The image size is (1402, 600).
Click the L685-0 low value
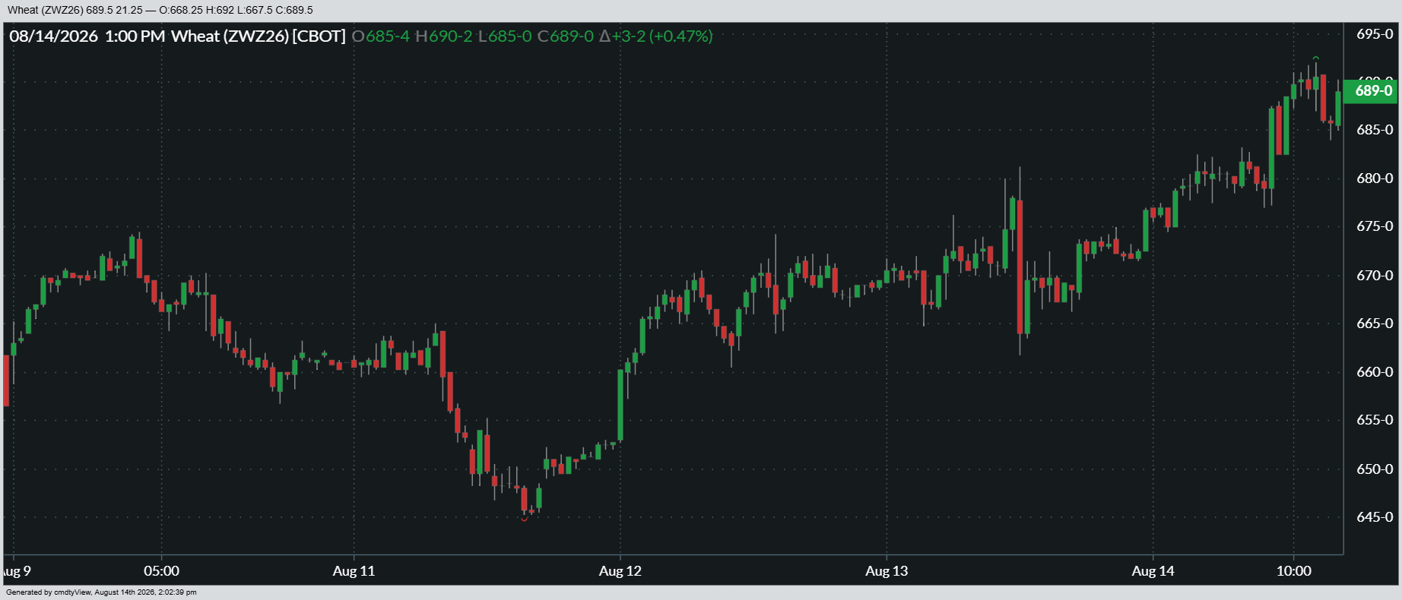[x=505, y=36]
